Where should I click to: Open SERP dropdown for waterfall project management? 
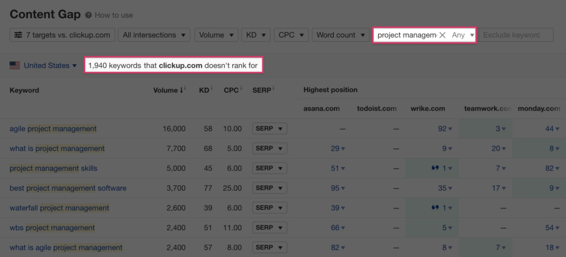[270, 208]
